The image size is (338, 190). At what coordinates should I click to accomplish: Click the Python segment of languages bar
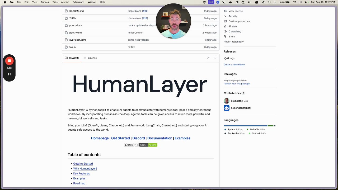tap(246, 126)
